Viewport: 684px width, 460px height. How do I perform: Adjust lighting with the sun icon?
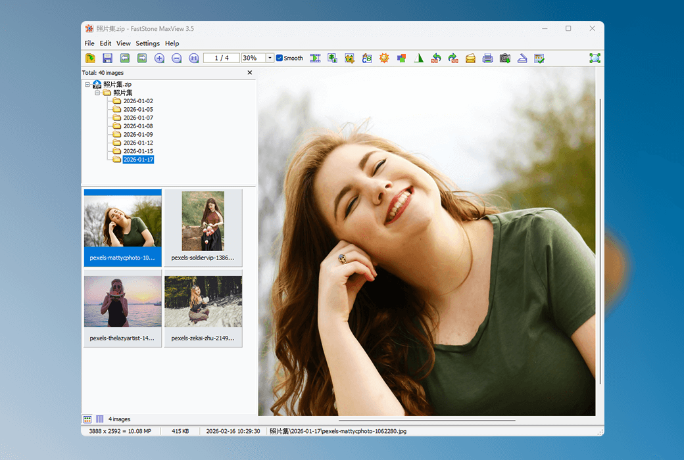pyautogui.click(x=384, y=58)
